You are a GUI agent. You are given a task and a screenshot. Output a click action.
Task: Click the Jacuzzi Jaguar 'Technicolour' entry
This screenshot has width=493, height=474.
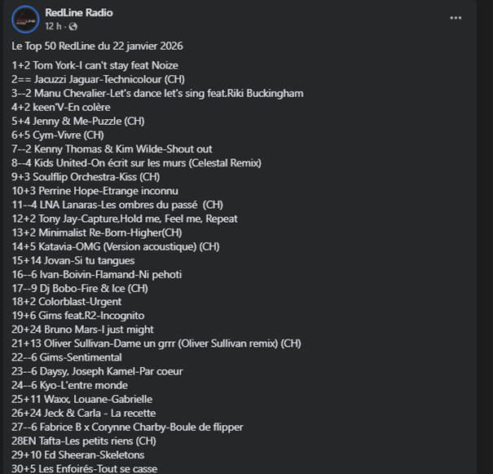coord(98,79)
